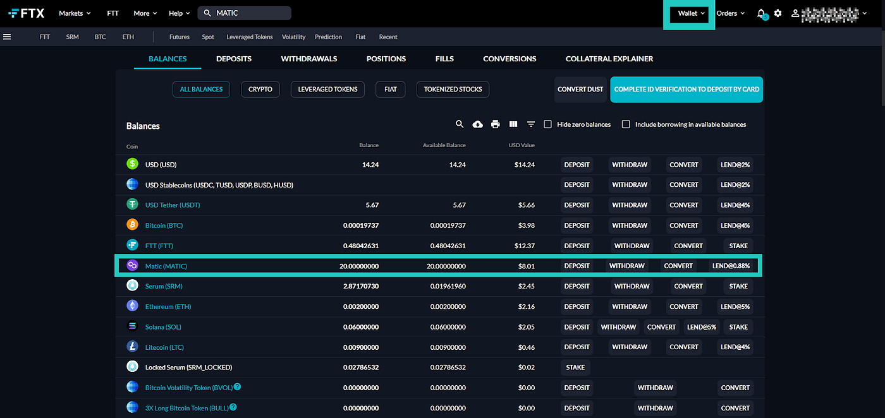Open the Orders dropdown
Screen dimensions: 885x418
point(731,13)
